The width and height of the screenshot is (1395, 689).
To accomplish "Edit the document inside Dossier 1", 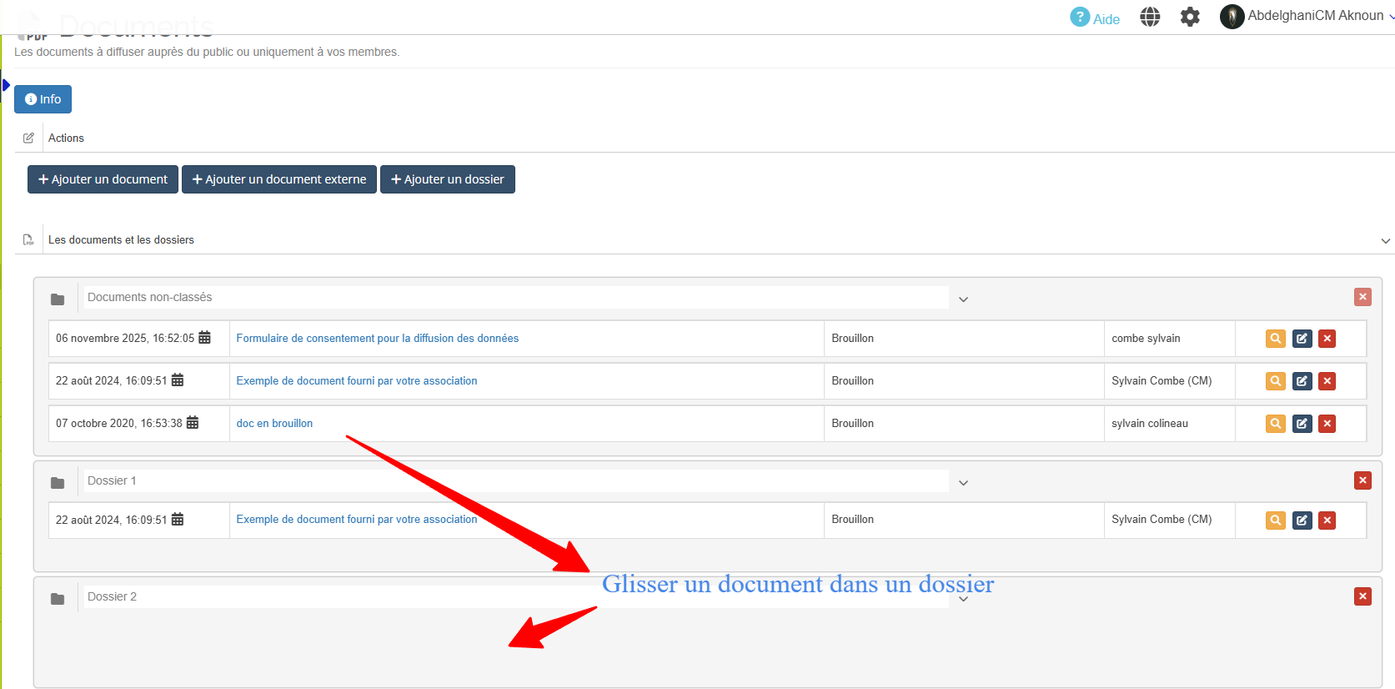I will pos(1302,521).
